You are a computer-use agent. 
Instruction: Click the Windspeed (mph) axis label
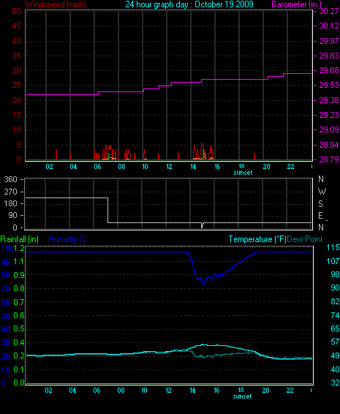(56, 4)
